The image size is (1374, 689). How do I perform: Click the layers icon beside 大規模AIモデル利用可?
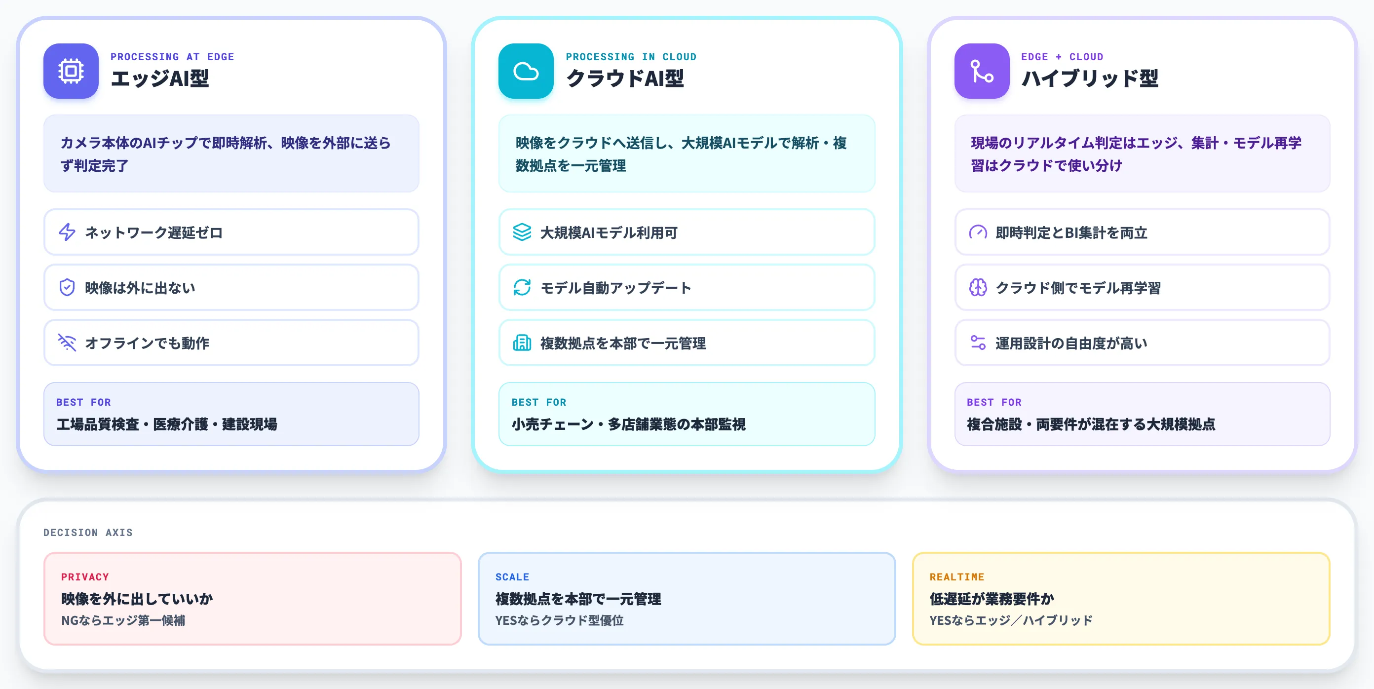[522, 232]
